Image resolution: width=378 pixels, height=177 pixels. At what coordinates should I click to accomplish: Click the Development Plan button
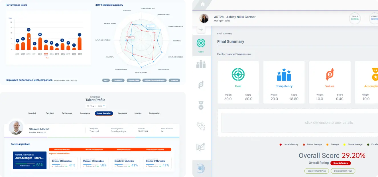click(344, 171)
